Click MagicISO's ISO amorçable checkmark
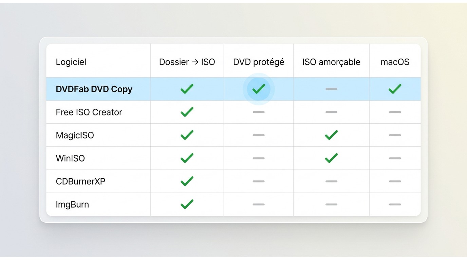Screen dimensions: 467x260 tap(331, 135)
